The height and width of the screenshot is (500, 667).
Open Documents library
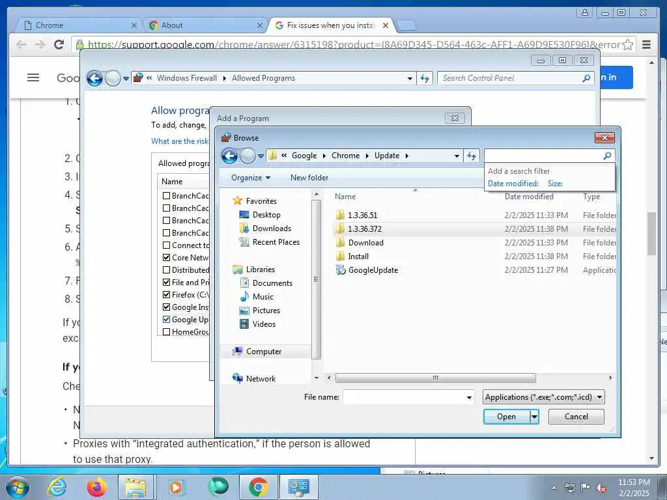pos(272,283)
